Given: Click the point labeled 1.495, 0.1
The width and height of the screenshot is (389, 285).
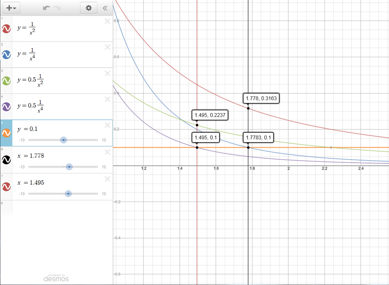Looking at the screenshot, I should [x=197, y=148].
